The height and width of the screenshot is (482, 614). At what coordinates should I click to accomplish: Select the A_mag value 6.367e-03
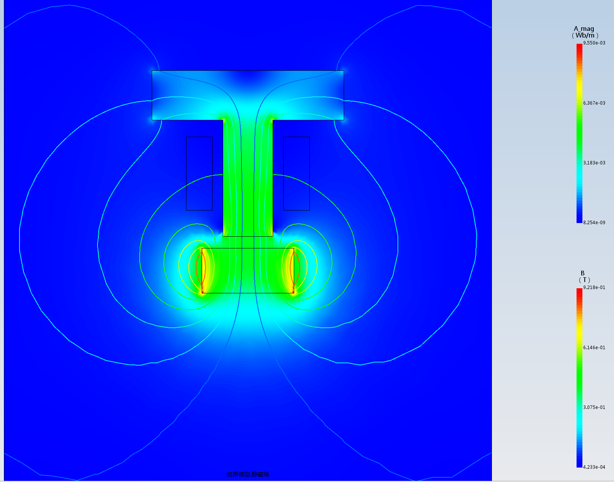594,103
